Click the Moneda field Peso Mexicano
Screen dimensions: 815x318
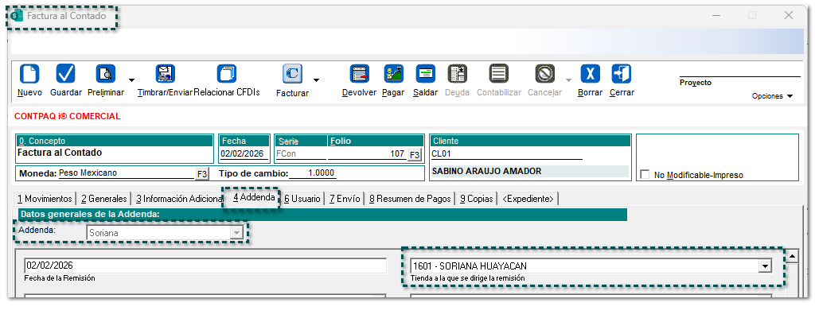click(126, 173)
